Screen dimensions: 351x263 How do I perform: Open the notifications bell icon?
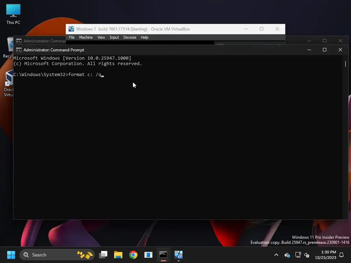(342, 255)
